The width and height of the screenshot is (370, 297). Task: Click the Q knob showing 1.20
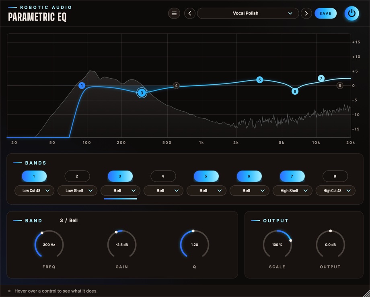pyautogui.click(x=194, y=244)
